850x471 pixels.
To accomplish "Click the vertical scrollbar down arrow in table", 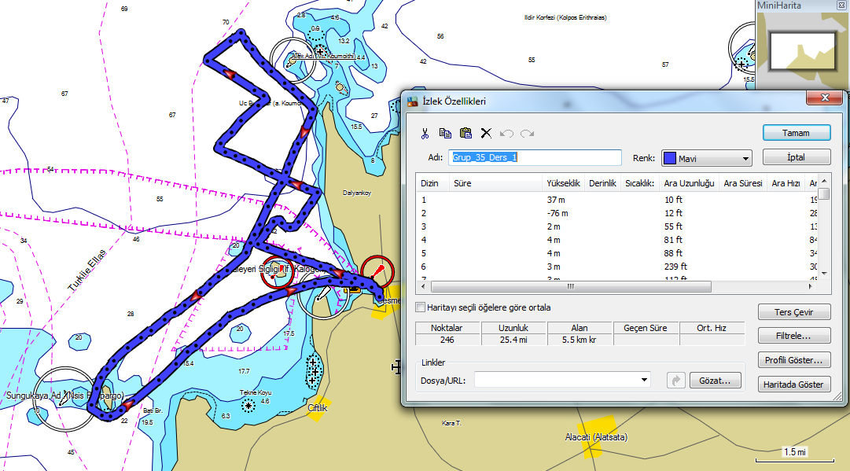I will click(x=824, y=273).
